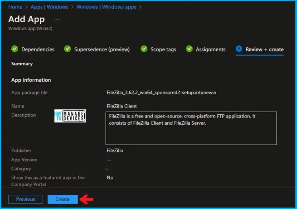Click the featured app value 'No'

click(110, 178)
